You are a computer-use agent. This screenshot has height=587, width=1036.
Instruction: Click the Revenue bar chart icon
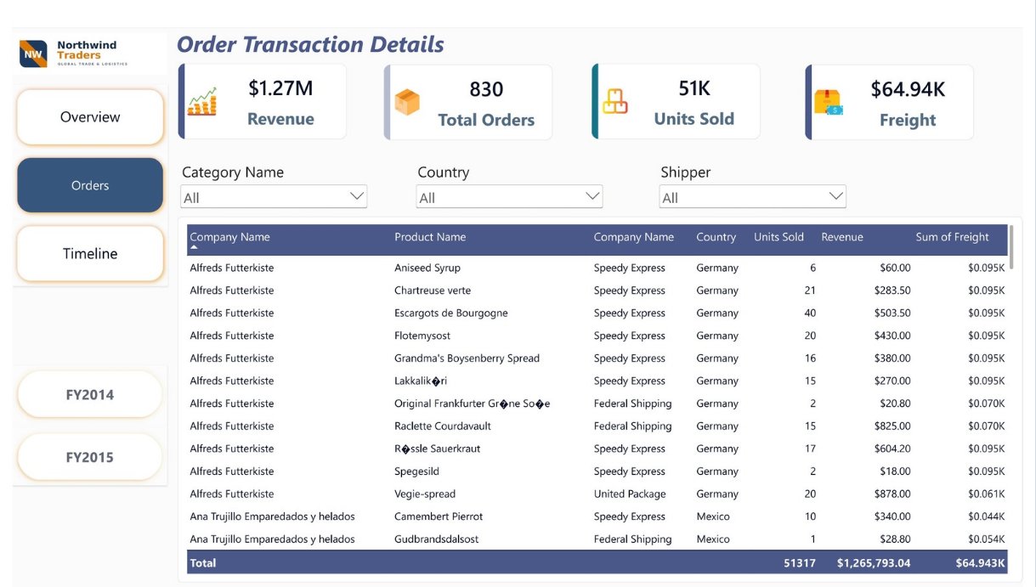(x=202, y=101)
